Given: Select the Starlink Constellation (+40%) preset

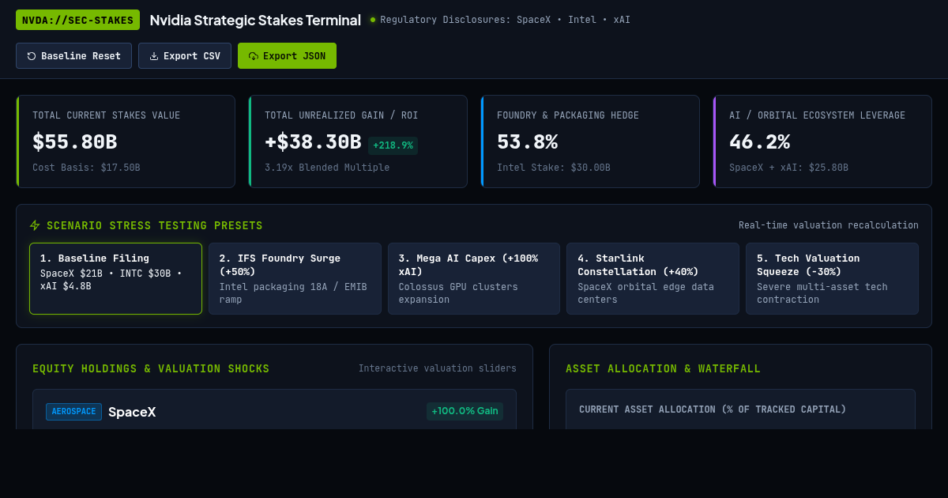Looking at the screenshot, I should click(x=653, y=278).
